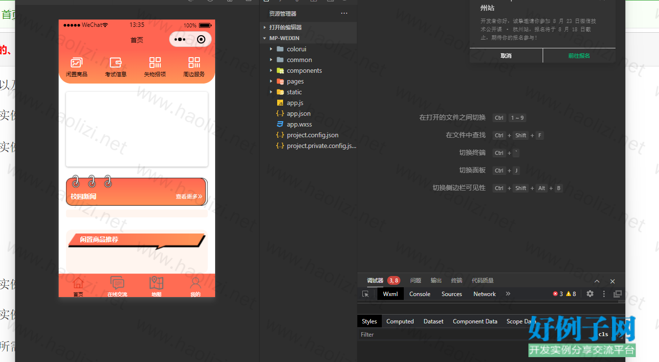The image size is (659, 362).
Task: Click the green 前往报名 button
Action: 579,56
